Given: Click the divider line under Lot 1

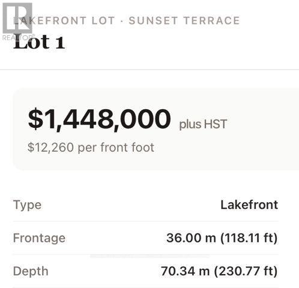Looking at the screenshot, I should coord(149,70).
